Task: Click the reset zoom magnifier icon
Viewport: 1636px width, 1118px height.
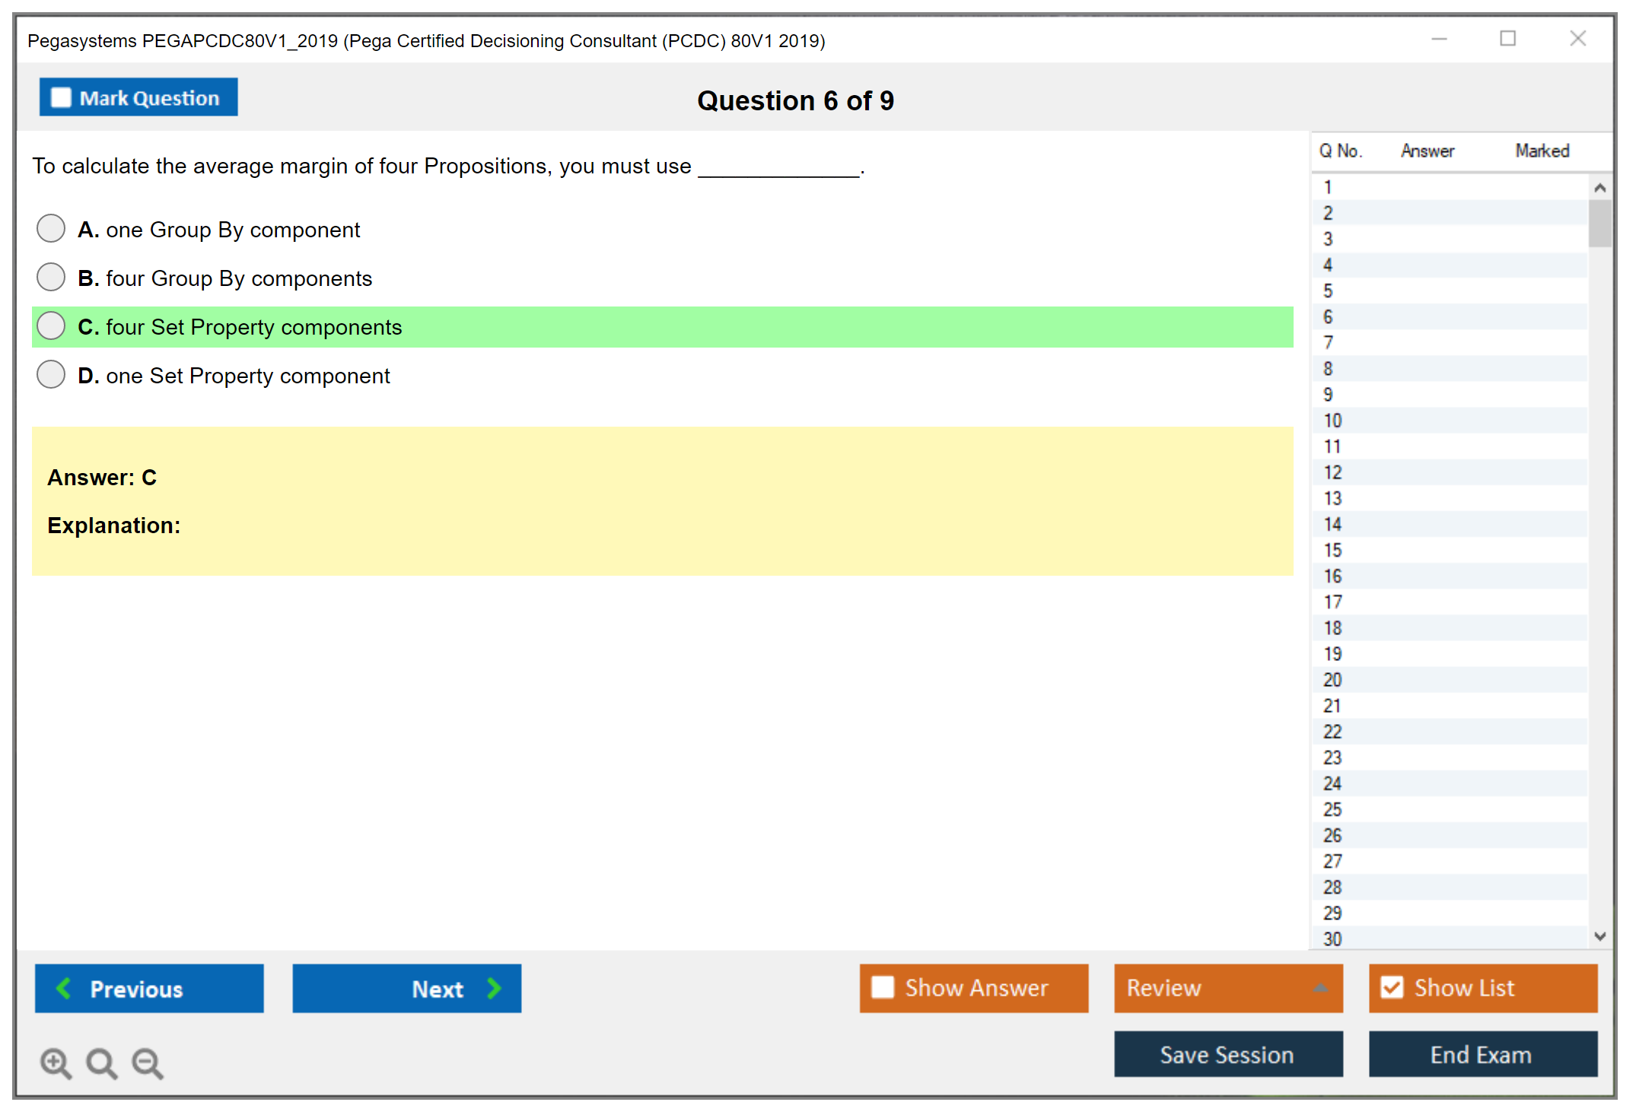Action: point(101,1062)
